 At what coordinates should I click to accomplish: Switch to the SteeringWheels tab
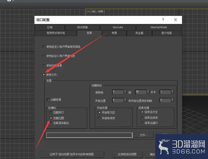pos(159,27)
